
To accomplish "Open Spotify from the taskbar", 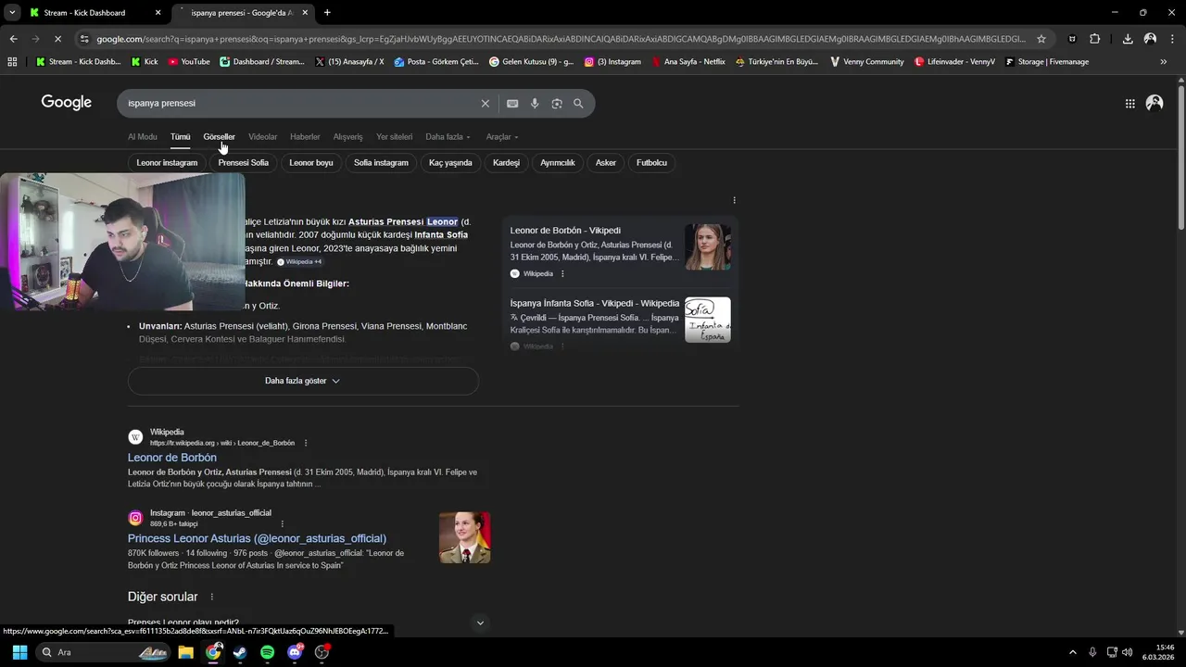I will click(267, 652).
